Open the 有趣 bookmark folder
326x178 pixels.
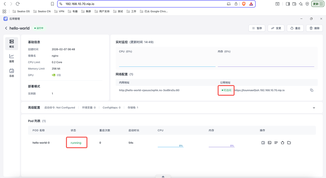(x=73, y=11)
